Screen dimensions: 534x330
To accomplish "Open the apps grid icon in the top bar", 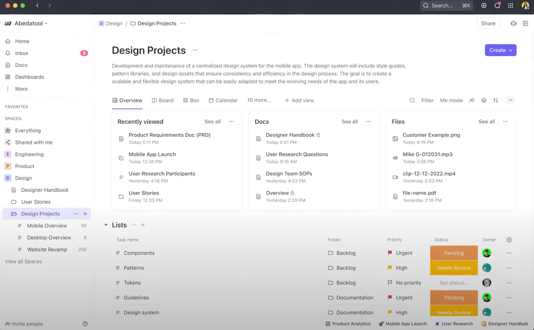I will [510, 5].
